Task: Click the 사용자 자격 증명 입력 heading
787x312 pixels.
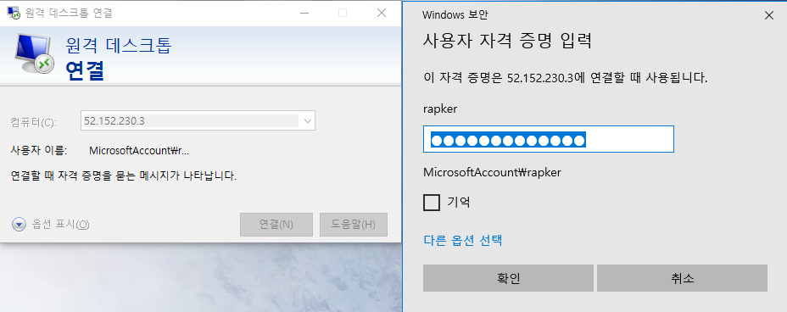Action: coord(507,41)
